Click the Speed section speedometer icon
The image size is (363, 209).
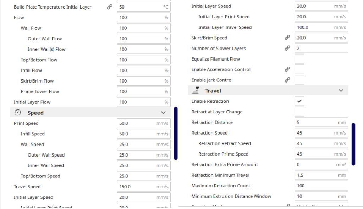(x=18, y=113)
